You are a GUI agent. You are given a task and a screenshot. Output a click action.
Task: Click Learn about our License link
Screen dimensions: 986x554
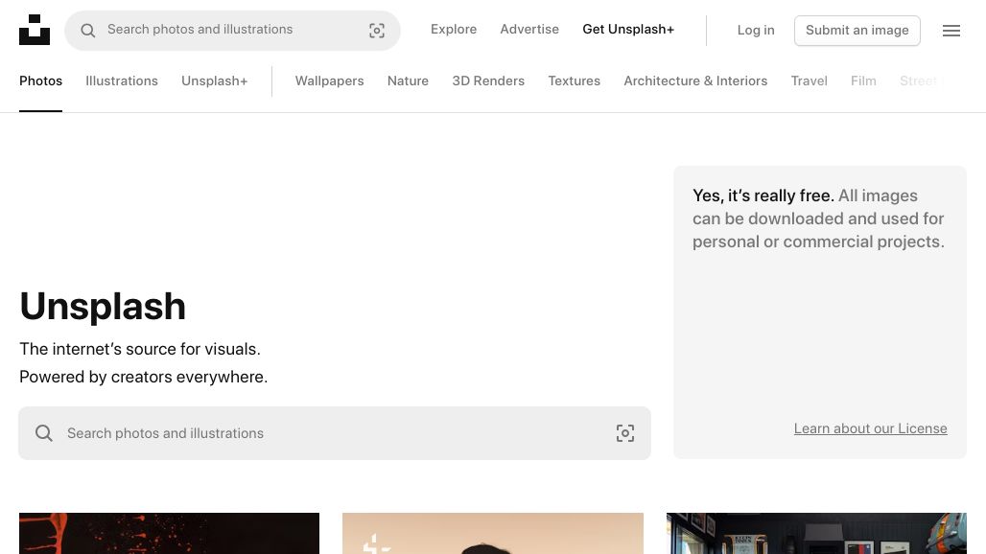(x=870, y=428)
